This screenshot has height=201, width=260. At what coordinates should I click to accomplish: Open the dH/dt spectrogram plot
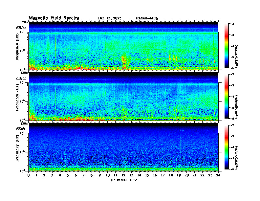123,46
